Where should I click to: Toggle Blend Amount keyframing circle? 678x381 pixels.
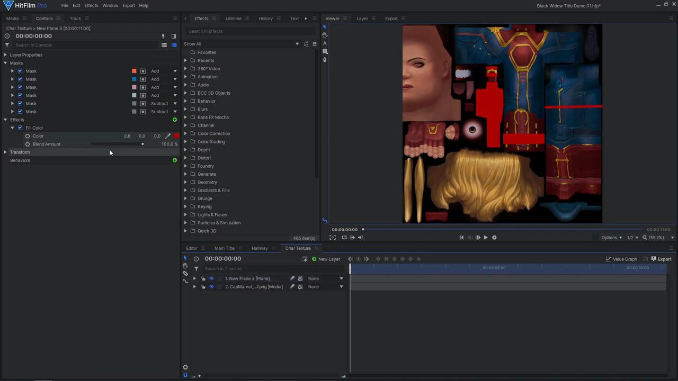(28, 144)
